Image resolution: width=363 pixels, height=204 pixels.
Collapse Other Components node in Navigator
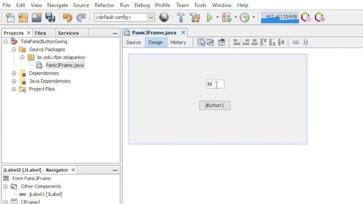pos(6,186)
